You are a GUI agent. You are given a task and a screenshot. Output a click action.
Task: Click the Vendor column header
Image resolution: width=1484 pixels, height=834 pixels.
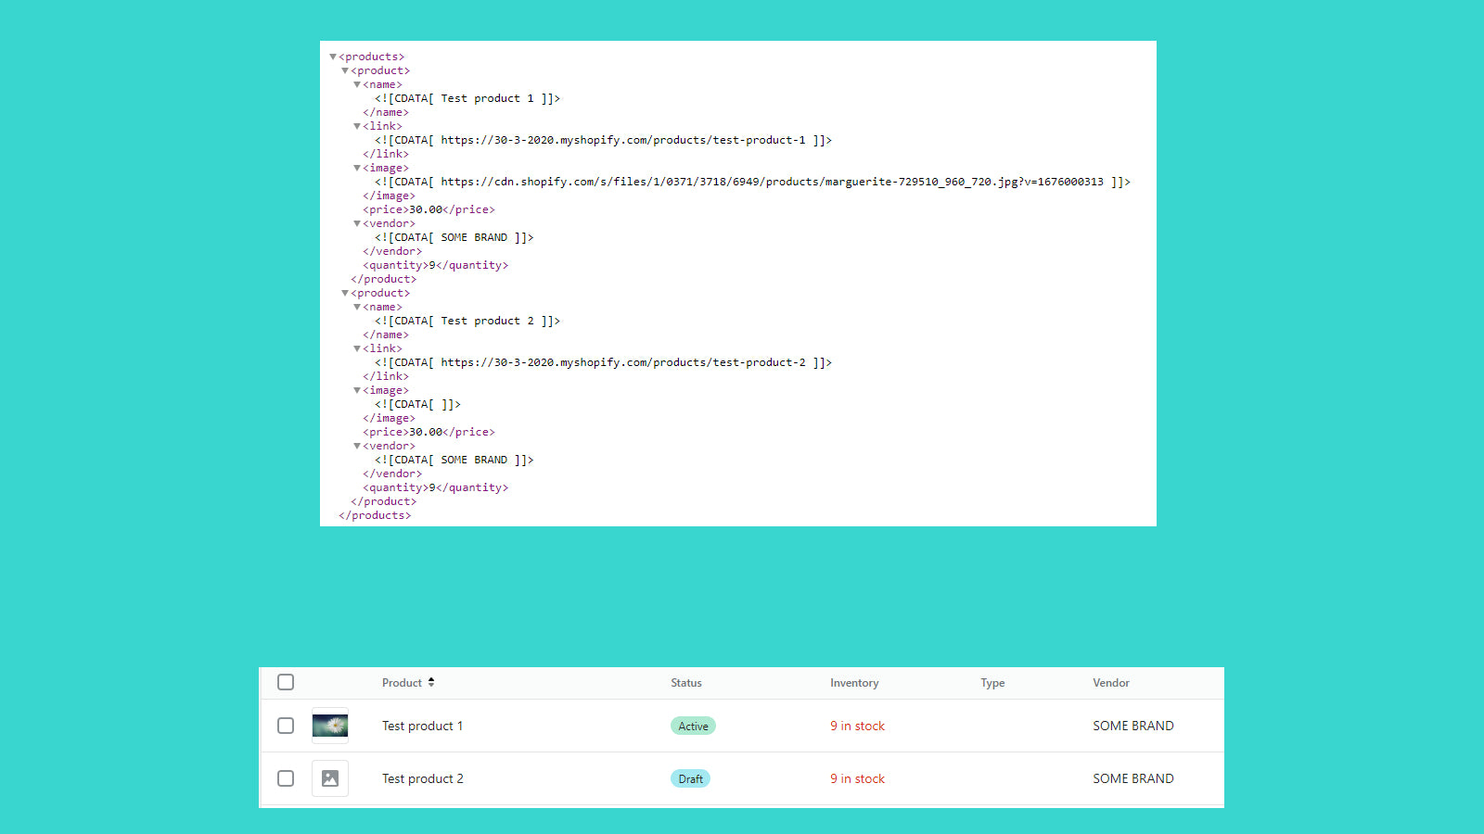coord(1110,682)
